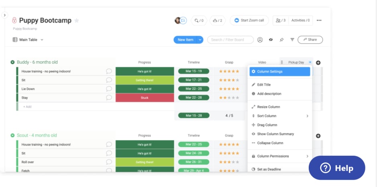
Task: Click the 4 / 5 Grasp summary
Action: click(229, 116)
